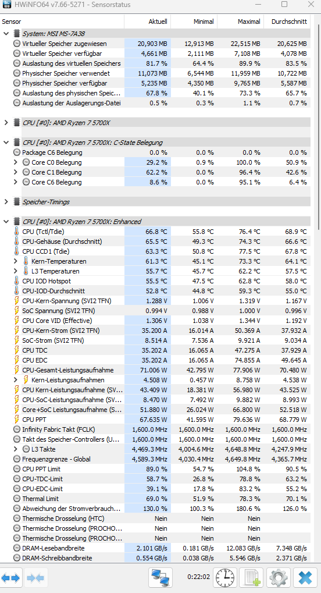Click the expand-view blue arrows button

tap(11, 578)
